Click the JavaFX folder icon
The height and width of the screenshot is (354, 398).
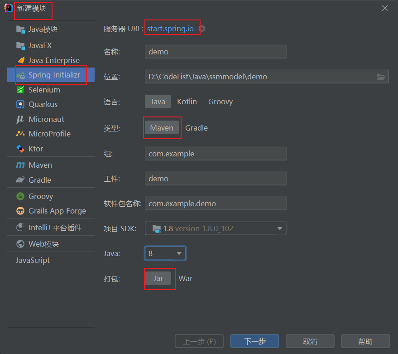20,46
